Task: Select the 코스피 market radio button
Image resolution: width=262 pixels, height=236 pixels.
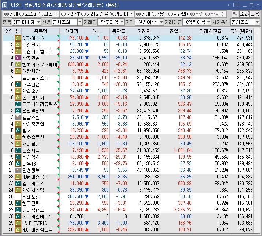Action: 22,14
